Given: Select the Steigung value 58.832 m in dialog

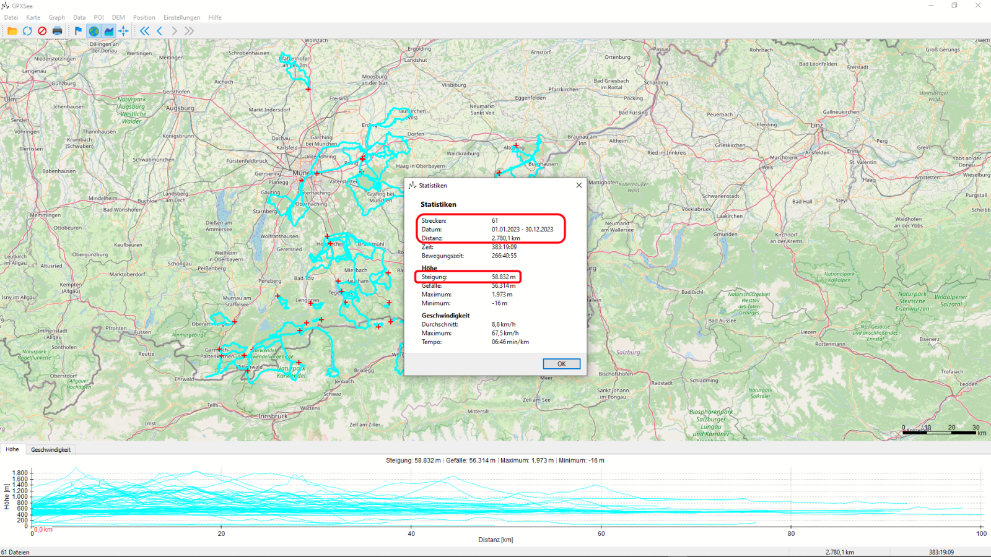Looking at the screenshot, I should 504,277.
